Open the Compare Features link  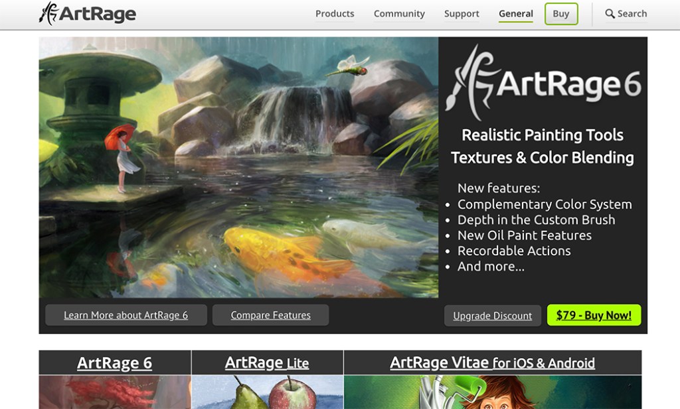(x=271, y=315)
